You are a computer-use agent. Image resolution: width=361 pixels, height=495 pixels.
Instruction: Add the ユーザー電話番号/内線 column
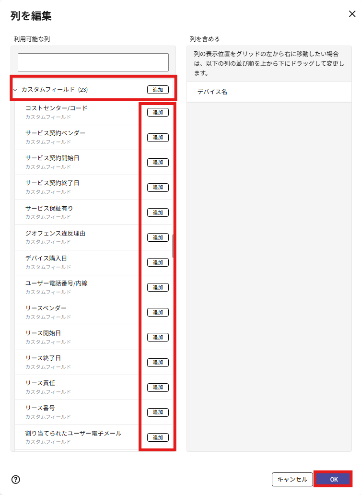pos(158,287)
